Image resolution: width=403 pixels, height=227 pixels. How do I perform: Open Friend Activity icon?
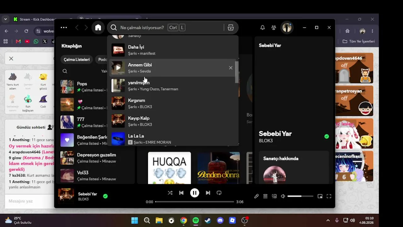coord(274,28)
